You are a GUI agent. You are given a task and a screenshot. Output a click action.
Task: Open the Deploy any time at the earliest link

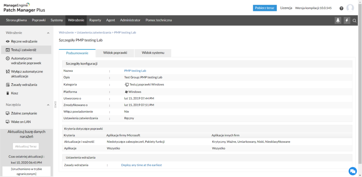click(x=141, y=165)
